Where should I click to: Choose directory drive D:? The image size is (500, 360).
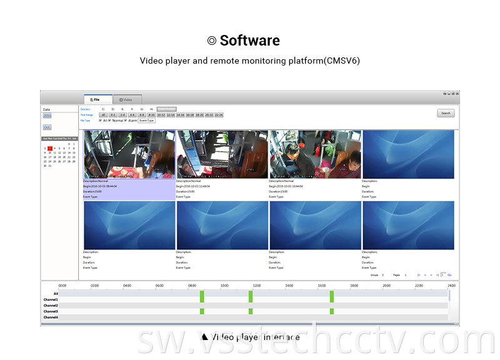coord(113,109)
